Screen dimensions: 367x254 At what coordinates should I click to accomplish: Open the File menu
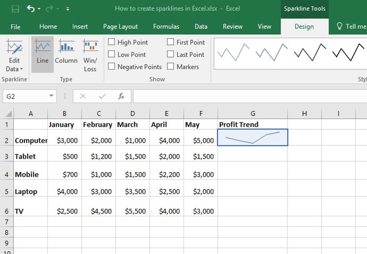tap(15, 27)
